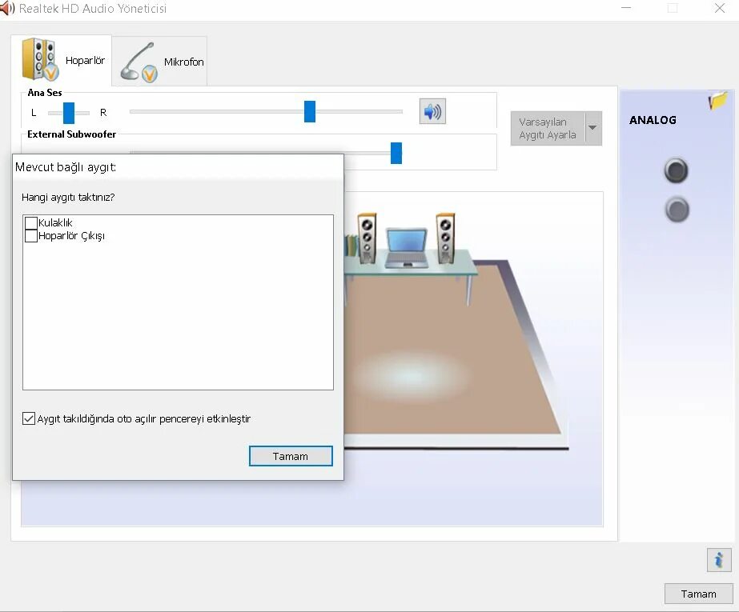Viewport: 739px width, 612px height.
Task: Click the Realtek sound icon in title bar
Action: coord(7,9)
